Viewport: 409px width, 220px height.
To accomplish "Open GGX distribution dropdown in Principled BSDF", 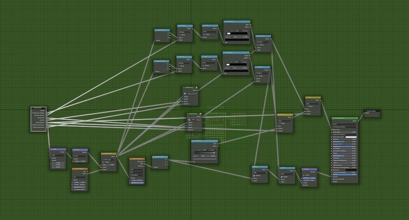I will click(x=345, y=124).
